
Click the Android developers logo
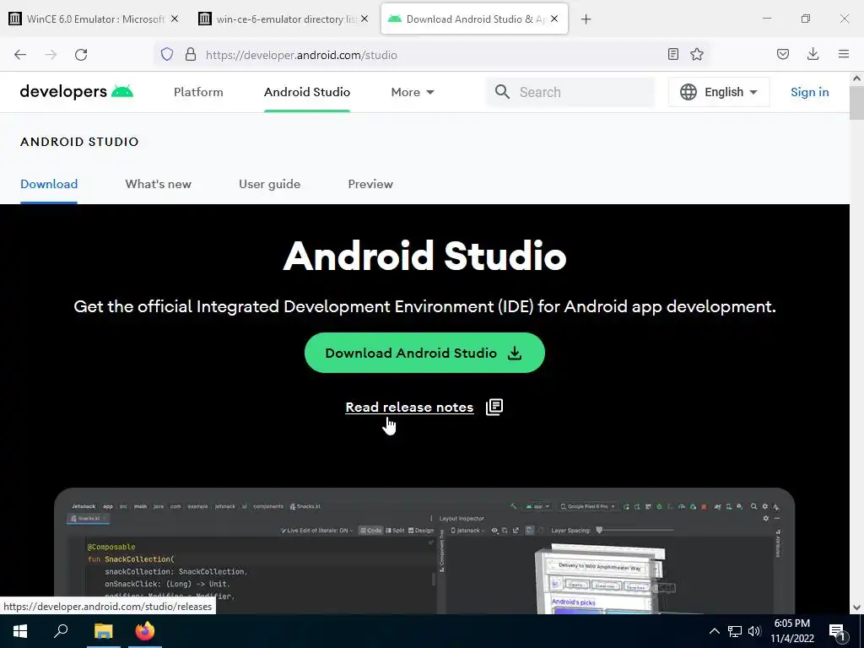pyautogui.click(x=77, y=91)
